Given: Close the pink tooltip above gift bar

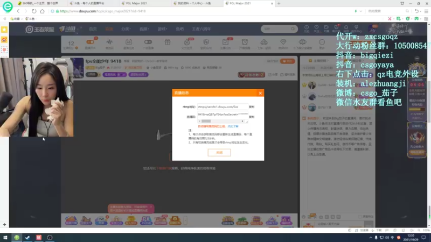Looking at the screenshot, I should coord(151,207).
